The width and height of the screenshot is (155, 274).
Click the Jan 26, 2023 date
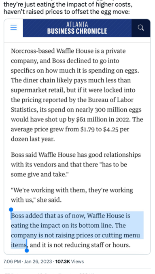click(38, 261)
